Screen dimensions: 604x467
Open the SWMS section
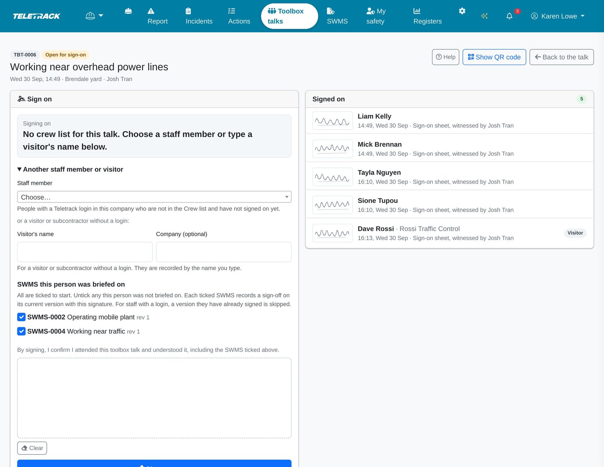pyautogui.click(x=337, y=16)
